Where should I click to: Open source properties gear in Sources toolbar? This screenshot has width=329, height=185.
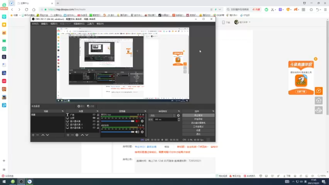click(x=77, y=135)
